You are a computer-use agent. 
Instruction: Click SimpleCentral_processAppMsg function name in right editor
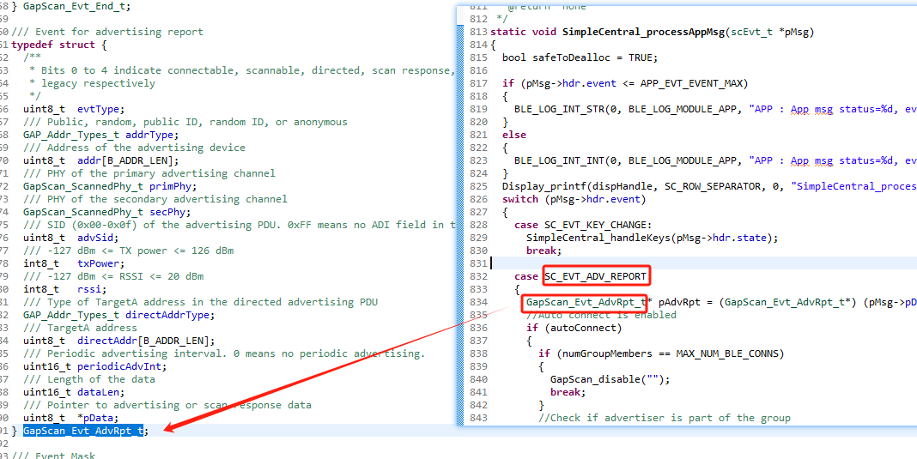pos(643,32)
